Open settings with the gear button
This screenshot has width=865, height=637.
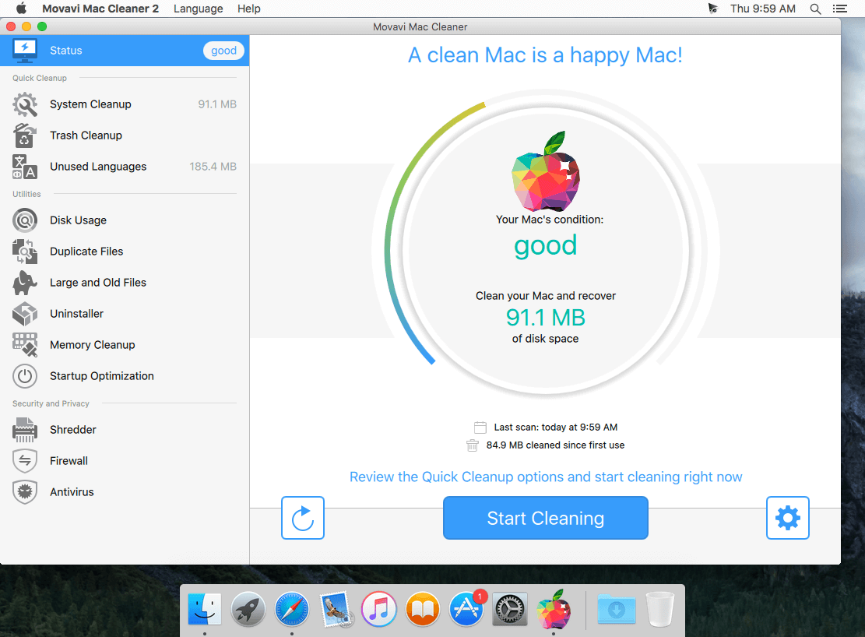coord(788,518)
